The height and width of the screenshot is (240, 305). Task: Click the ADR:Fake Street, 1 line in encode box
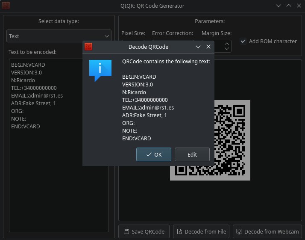pyautogui.click(x=33, y=103)
